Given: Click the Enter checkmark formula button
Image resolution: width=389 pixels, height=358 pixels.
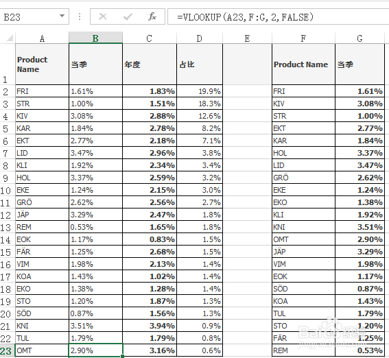Looking at the screenshot, I should click(128, 17).
